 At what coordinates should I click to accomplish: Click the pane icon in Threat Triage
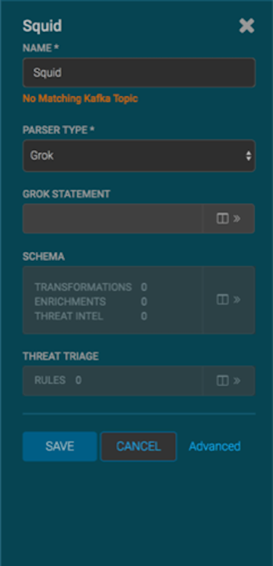[223, 381]
